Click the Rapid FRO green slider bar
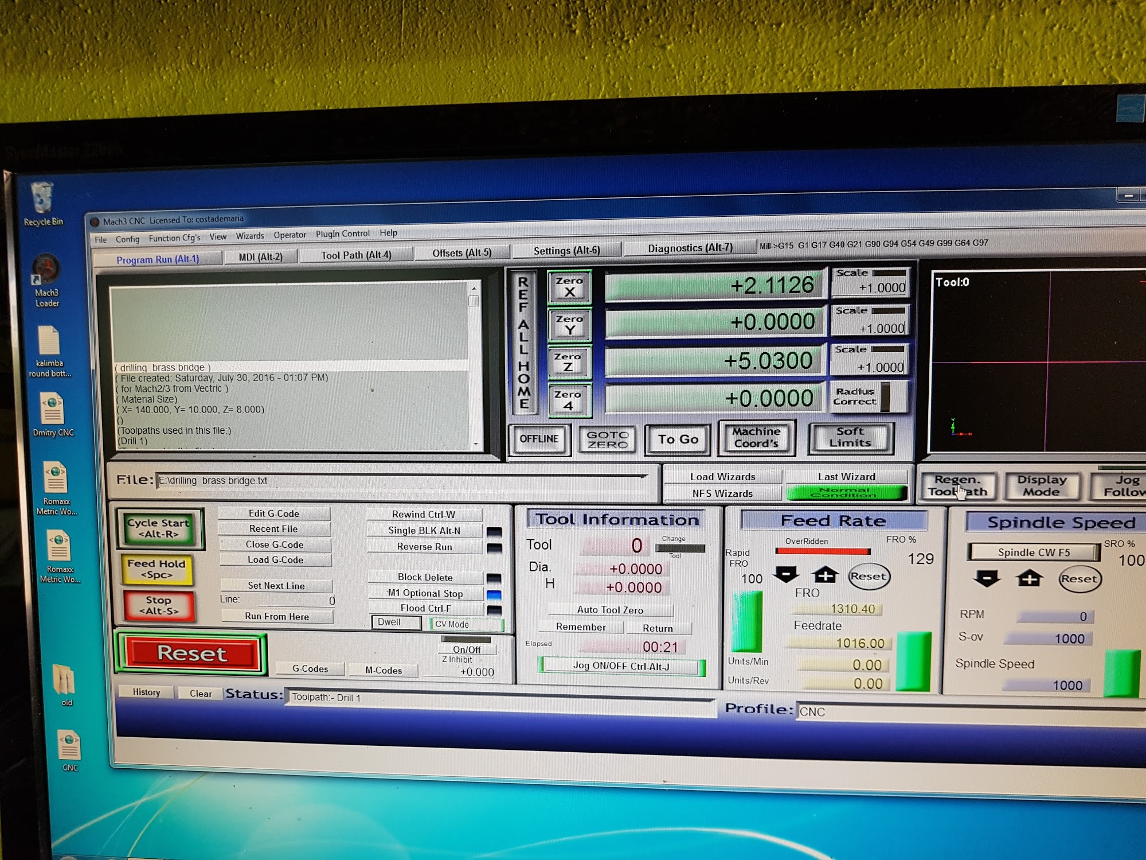 click(748, 622)
